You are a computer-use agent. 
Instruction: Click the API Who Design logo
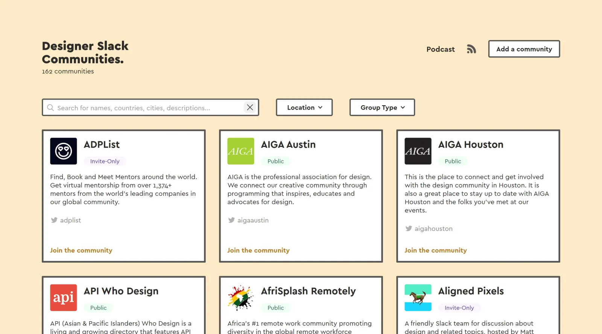point(64,298)
